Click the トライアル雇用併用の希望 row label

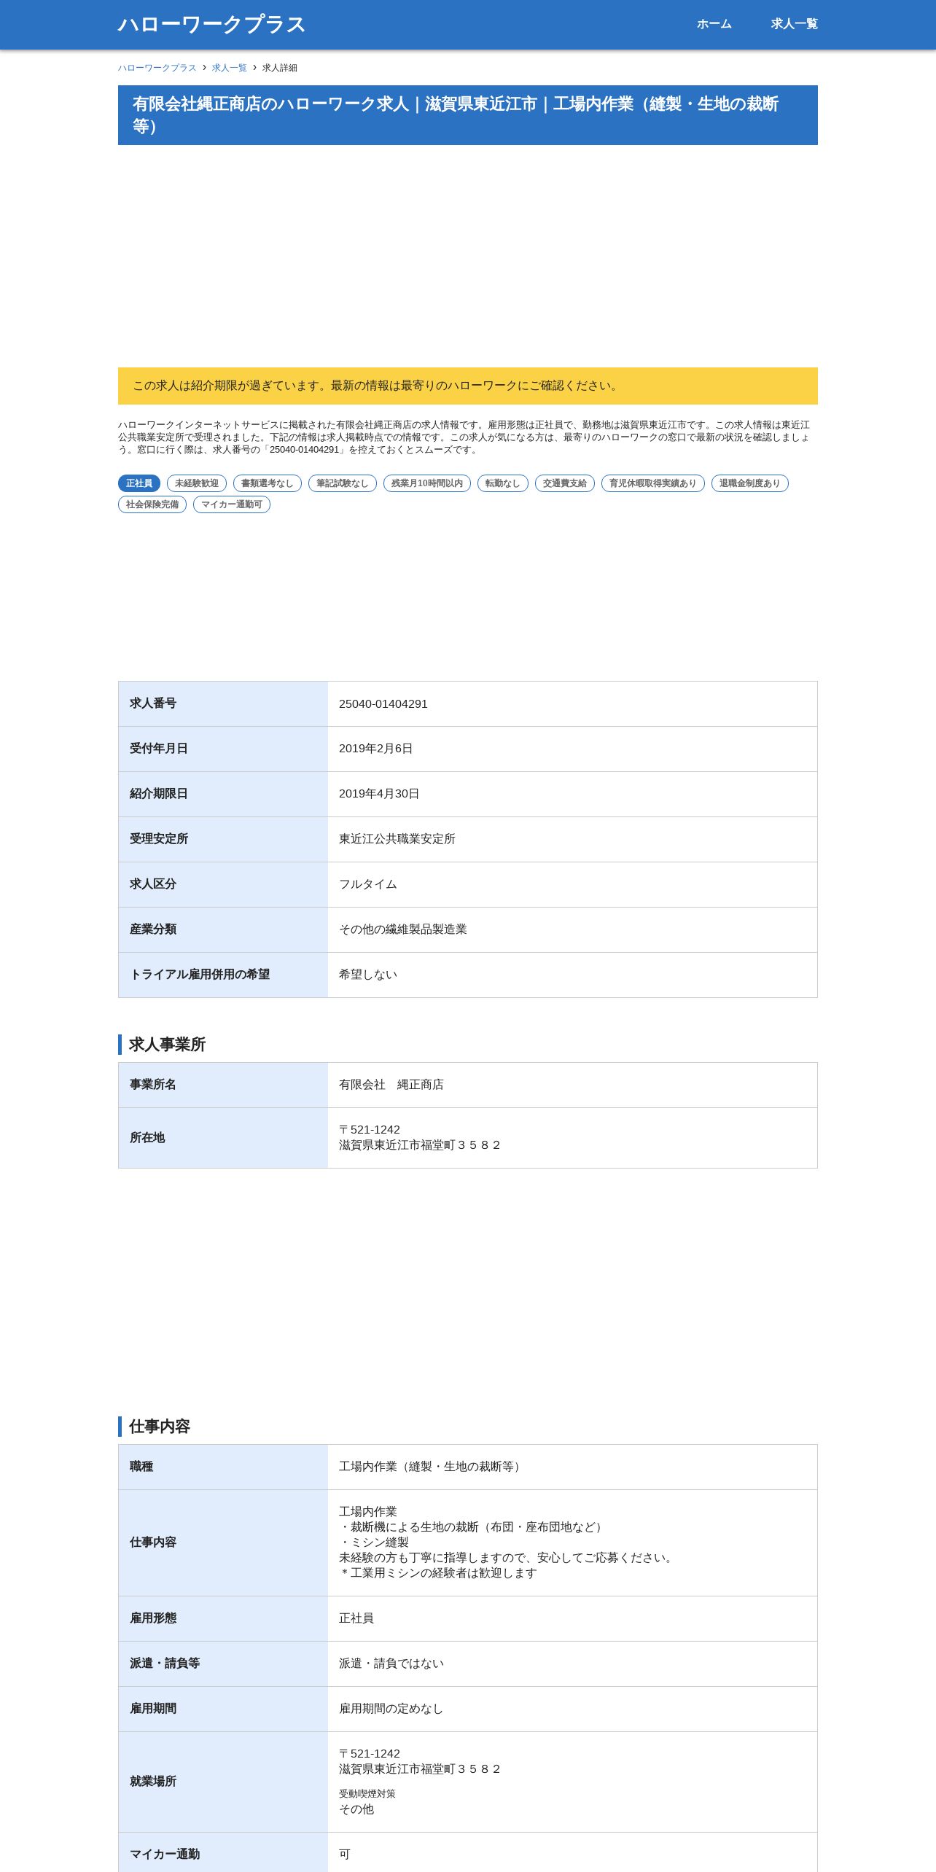200,975
